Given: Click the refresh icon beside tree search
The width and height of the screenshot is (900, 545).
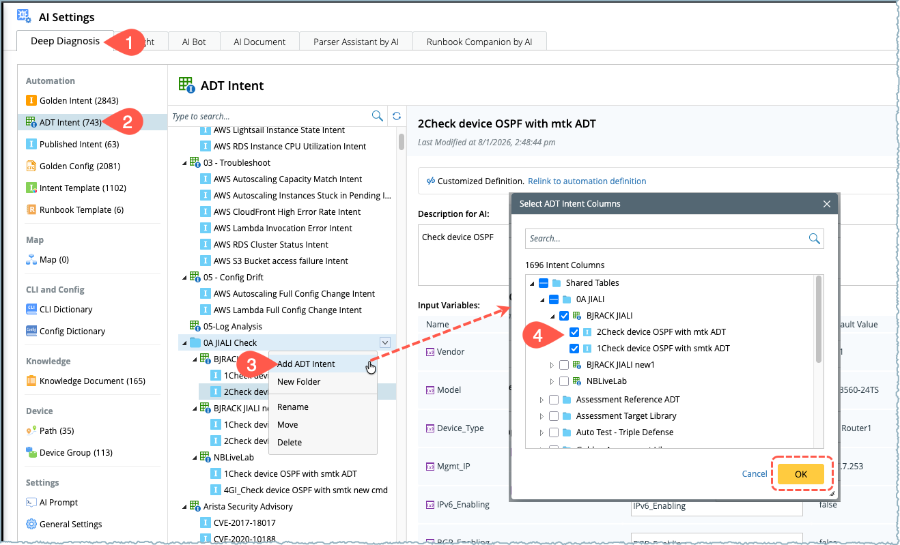Looking at the screenshot, I should [396, 116].
